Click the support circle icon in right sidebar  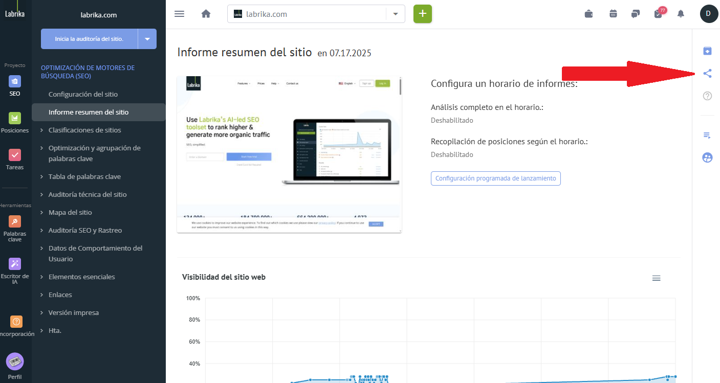click(x=707, y=157)
